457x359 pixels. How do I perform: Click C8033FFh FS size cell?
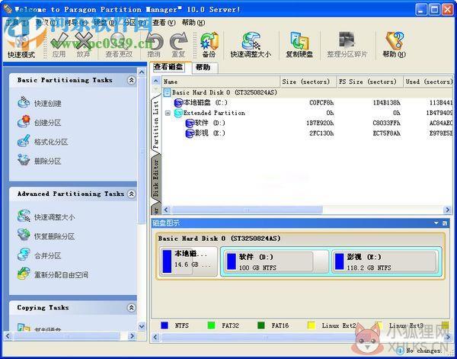tap(386, 123)
